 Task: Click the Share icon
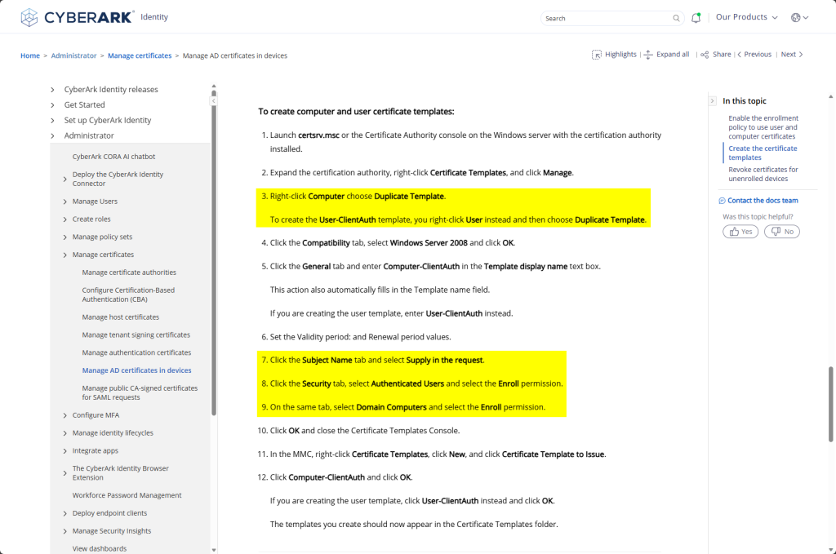click(x=705, y=55)
